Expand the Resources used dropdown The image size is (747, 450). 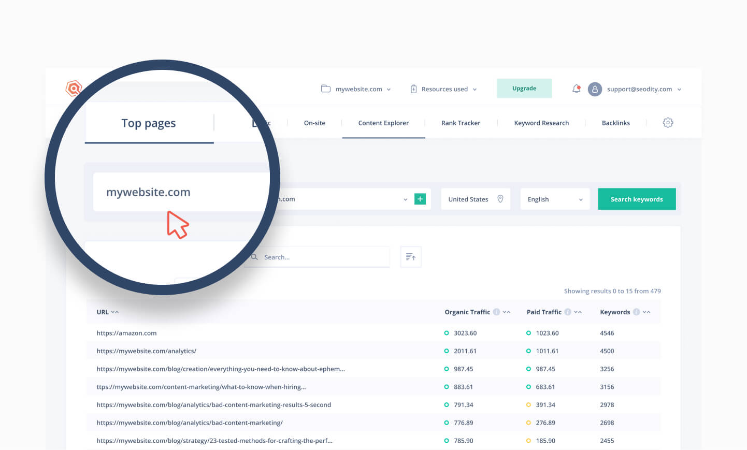443,89
